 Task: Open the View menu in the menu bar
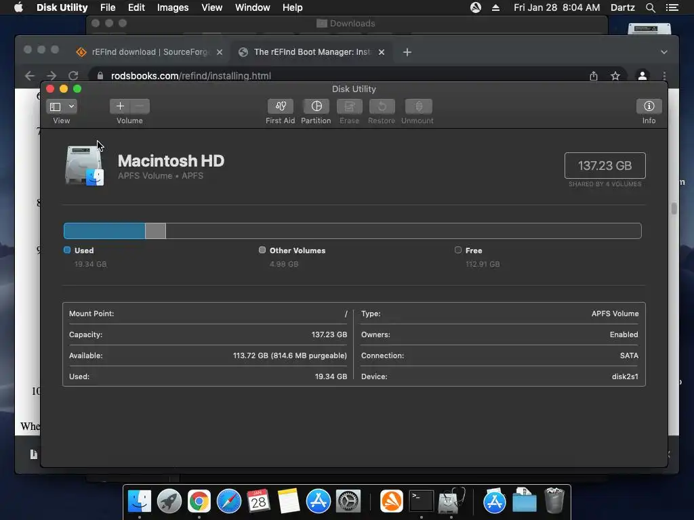click(211, 7)
